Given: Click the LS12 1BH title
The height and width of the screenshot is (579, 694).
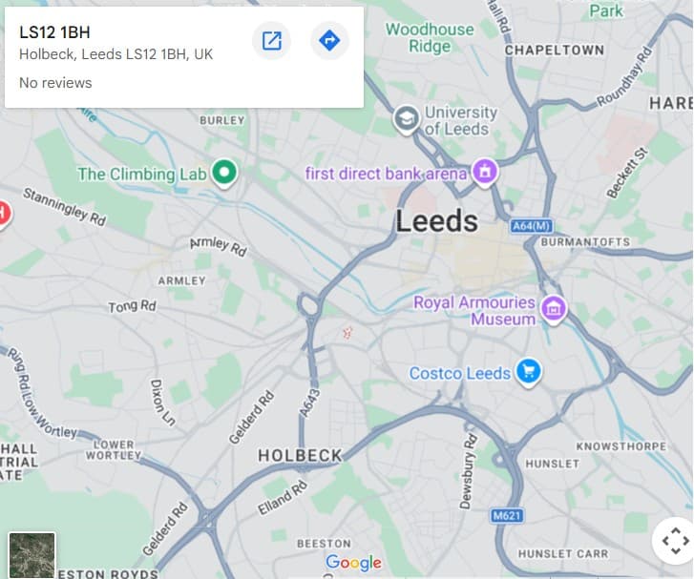Looking at the screenshot, I should click(x=54, y=31).
